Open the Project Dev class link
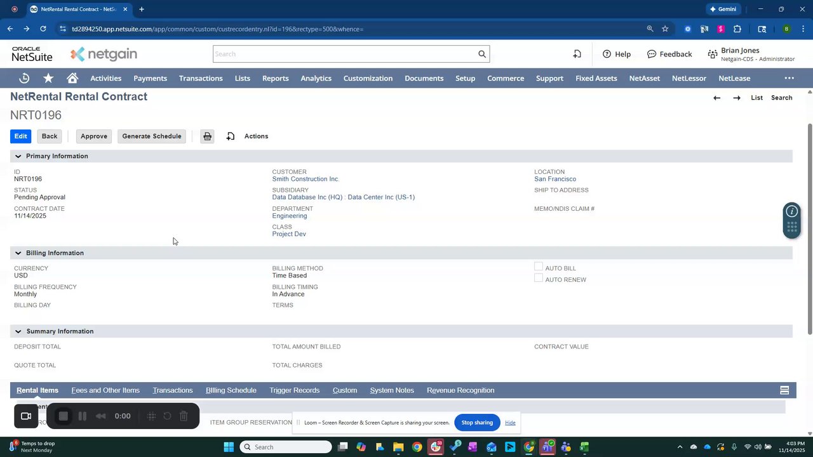 click(x=289, y=234)
